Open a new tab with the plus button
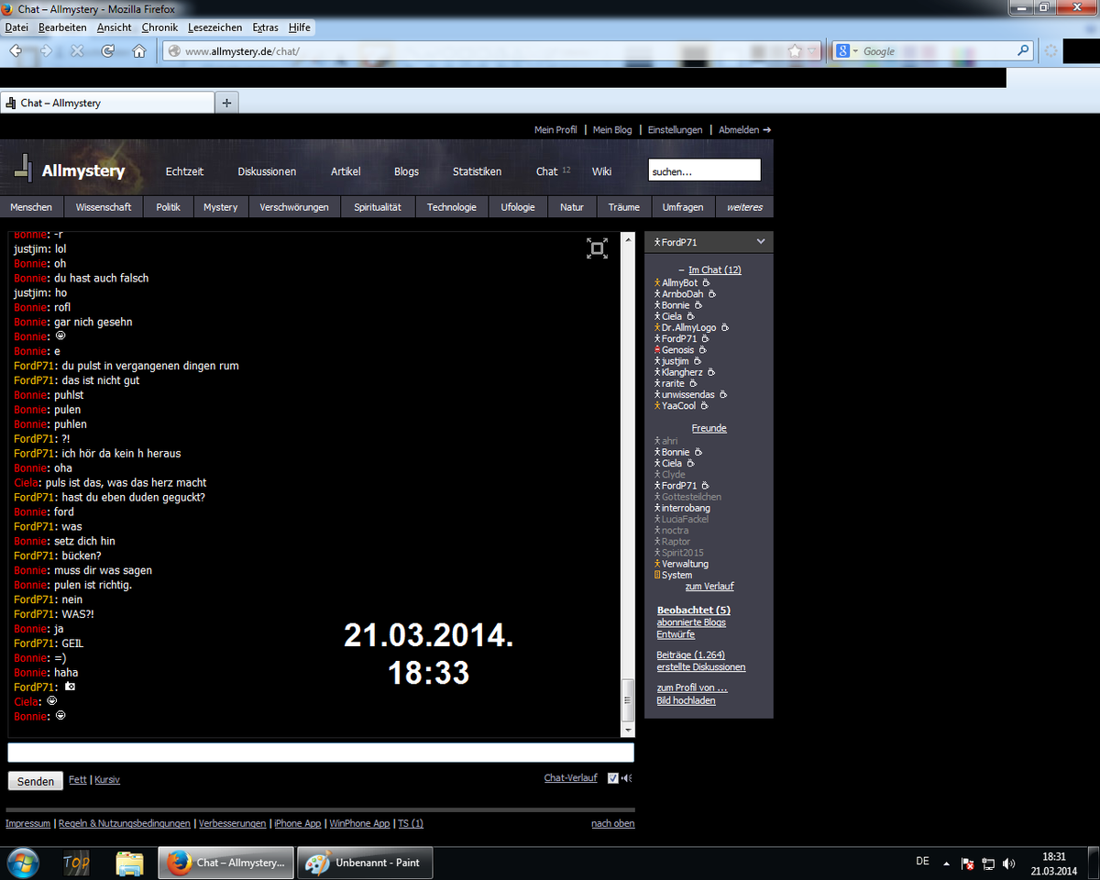This screenshot has width=1100, height=880. click(226, 103)
